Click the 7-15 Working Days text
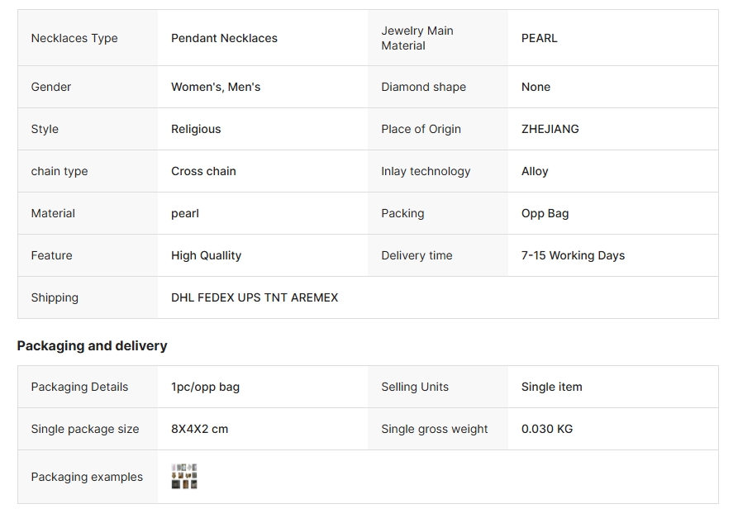 (573, 255)
